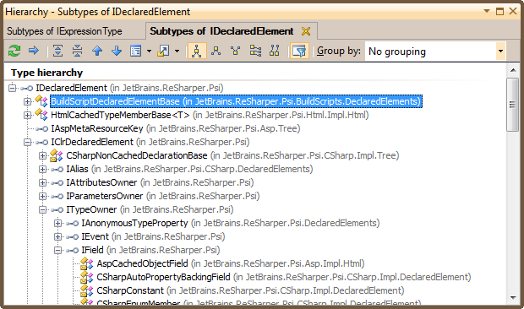The width and height of the screenshot is (524, 309).
Task: Click the blue right arrow navigate icon
Action: [34, 51]
